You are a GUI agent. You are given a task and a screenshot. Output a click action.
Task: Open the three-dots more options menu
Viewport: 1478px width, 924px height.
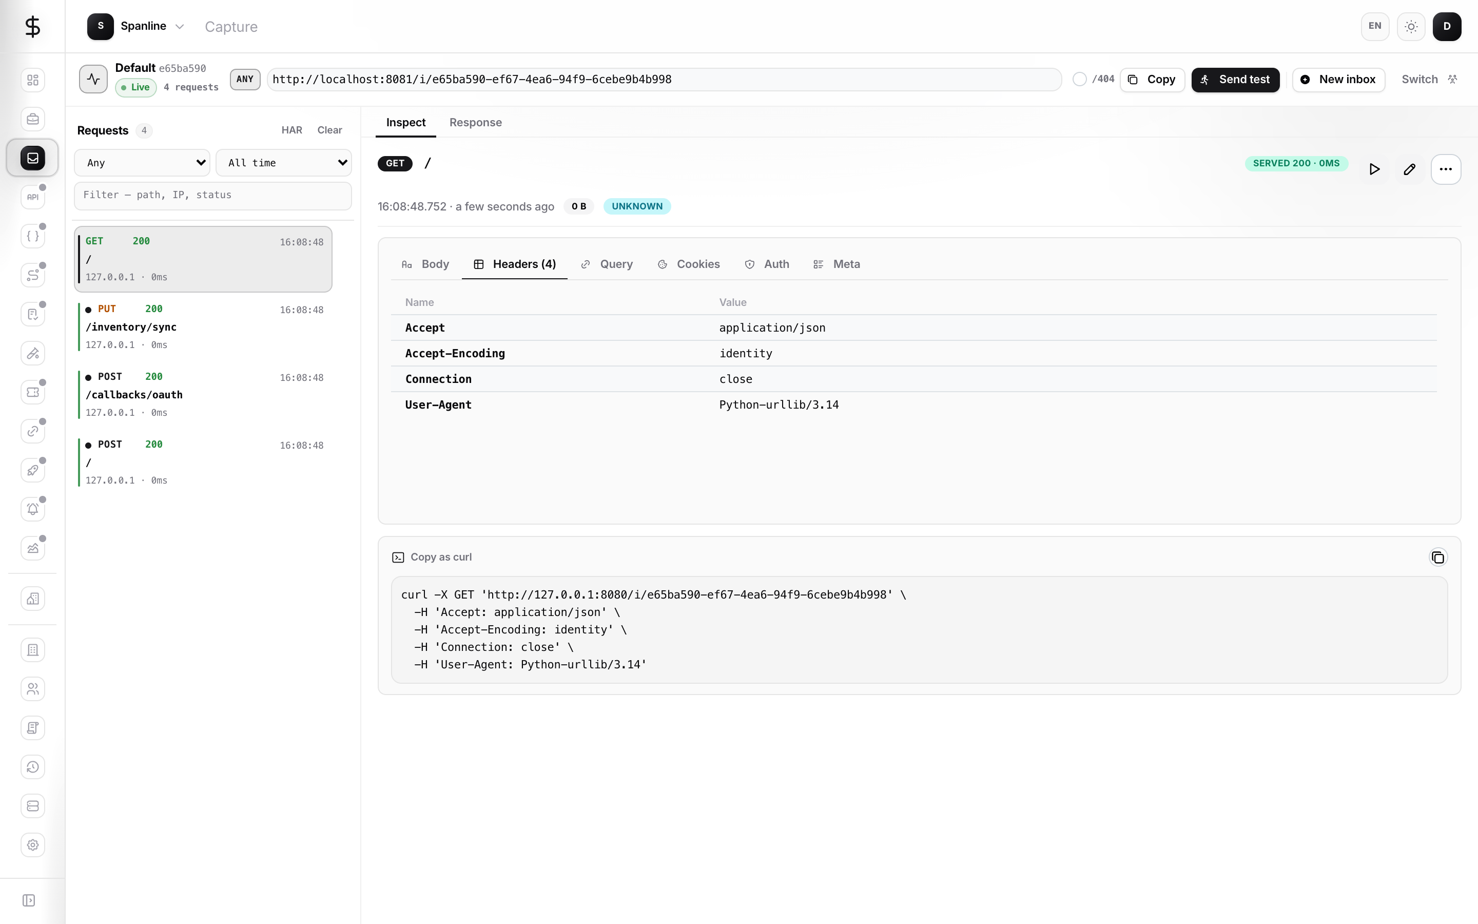(x=1446, y=169)
